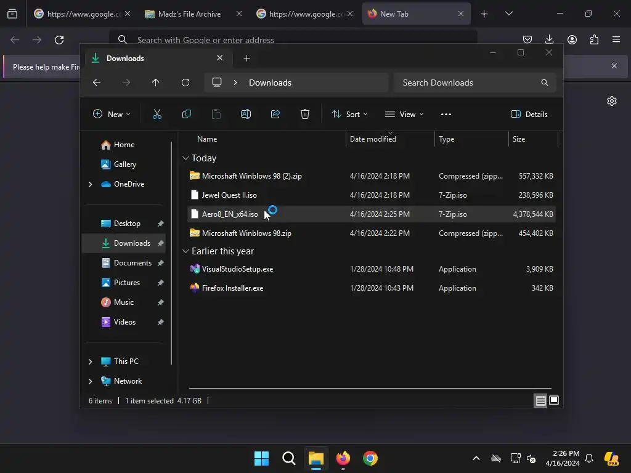Click the This PC monitor icon in address bar
The image size is (631, 473).
[217, 83]
